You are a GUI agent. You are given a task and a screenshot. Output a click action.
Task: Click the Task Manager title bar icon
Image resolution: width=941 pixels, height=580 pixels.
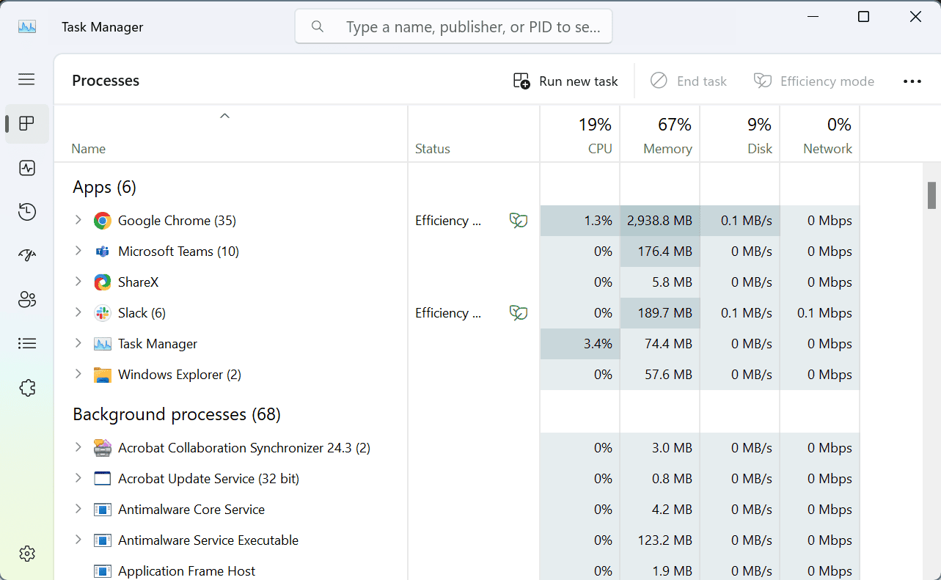27,27
